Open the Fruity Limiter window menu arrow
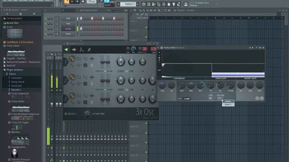 tap(158, 48)
